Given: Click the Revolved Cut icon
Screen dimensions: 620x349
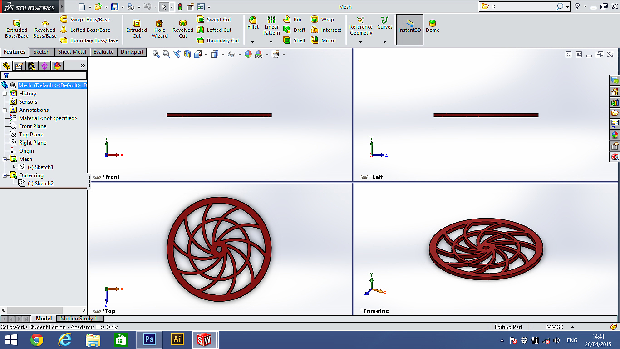Looking at the screenshot, I should [183, 29].
